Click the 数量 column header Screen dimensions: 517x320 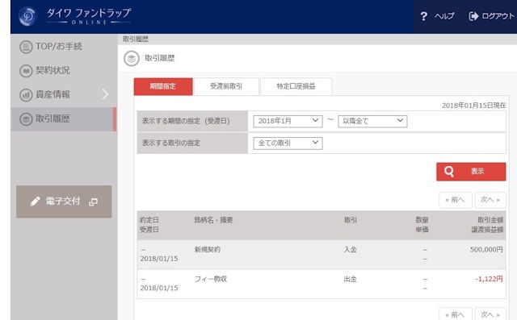[422, 220]
